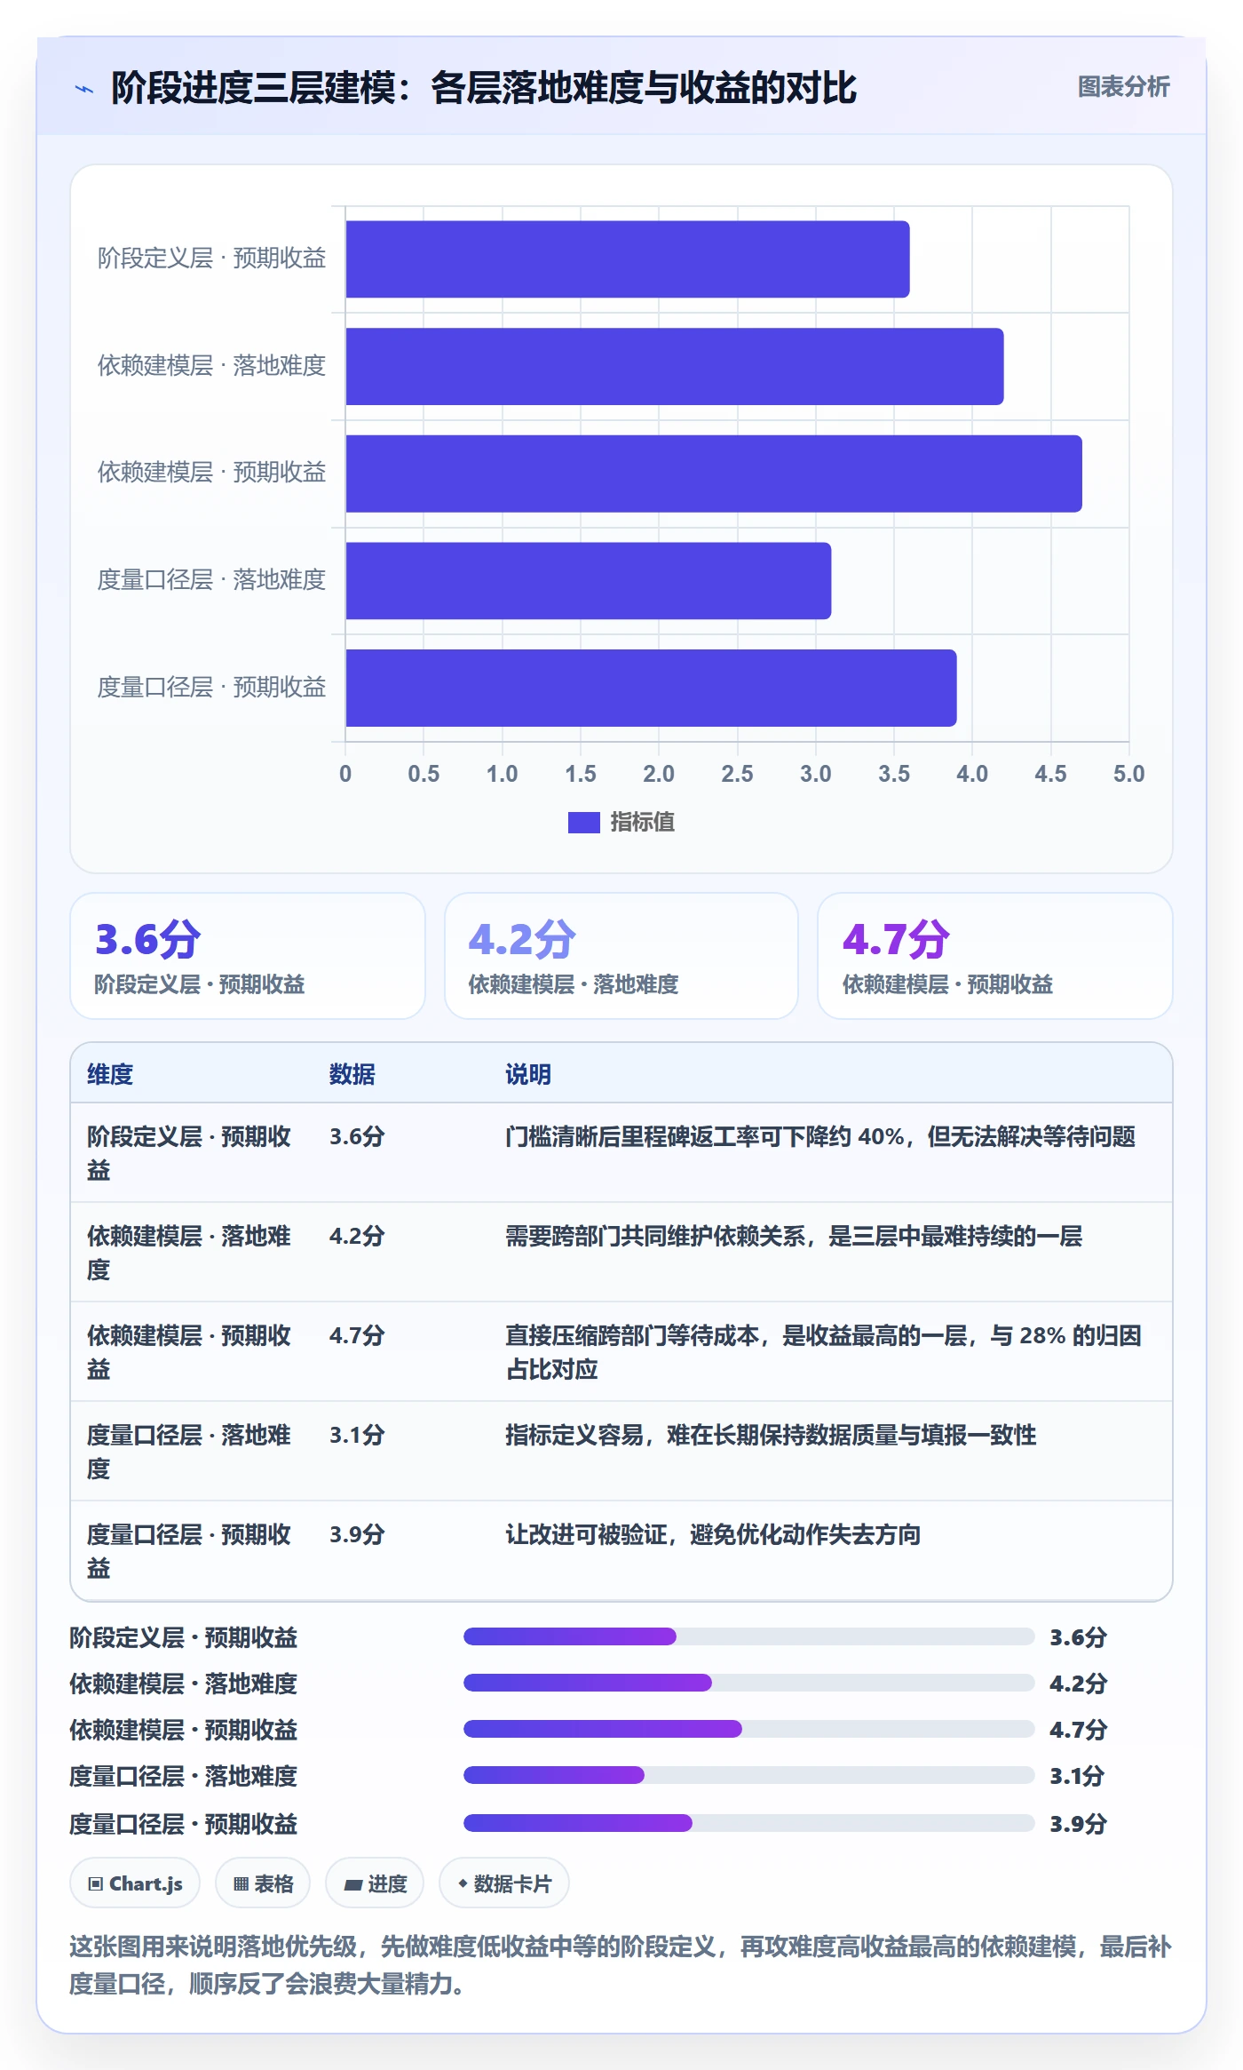Screen dimensions: 1243x2070
Task: Click the Chart.js tag chip
Action: [x=135, y=1883]
